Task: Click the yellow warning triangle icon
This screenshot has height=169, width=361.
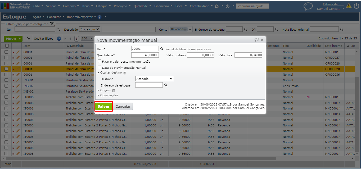Action: point(349,6)
